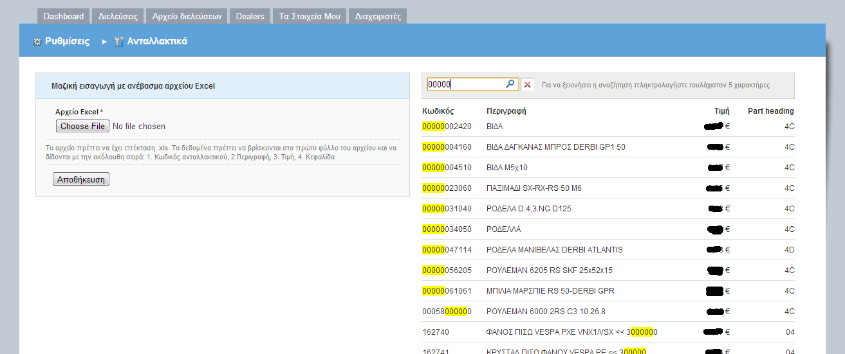The width and height of the screenshot is (845, 354).
Task: Open the Τα Στοιχεία Μου tab
Action: coord(310,16)
